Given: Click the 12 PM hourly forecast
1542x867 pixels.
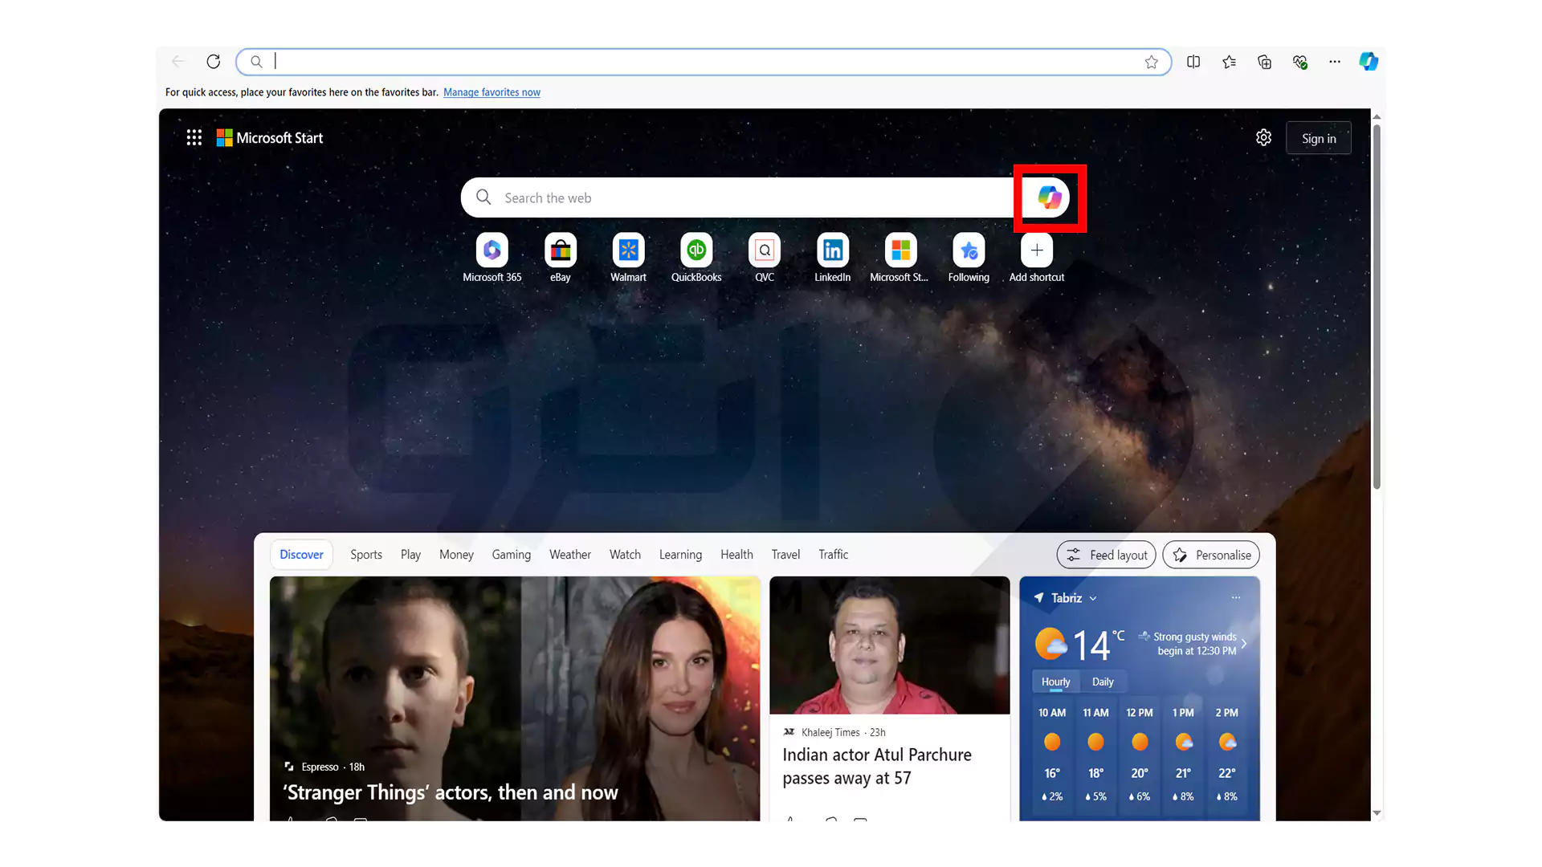Looking at the screenshot, I should point(1140,755).
